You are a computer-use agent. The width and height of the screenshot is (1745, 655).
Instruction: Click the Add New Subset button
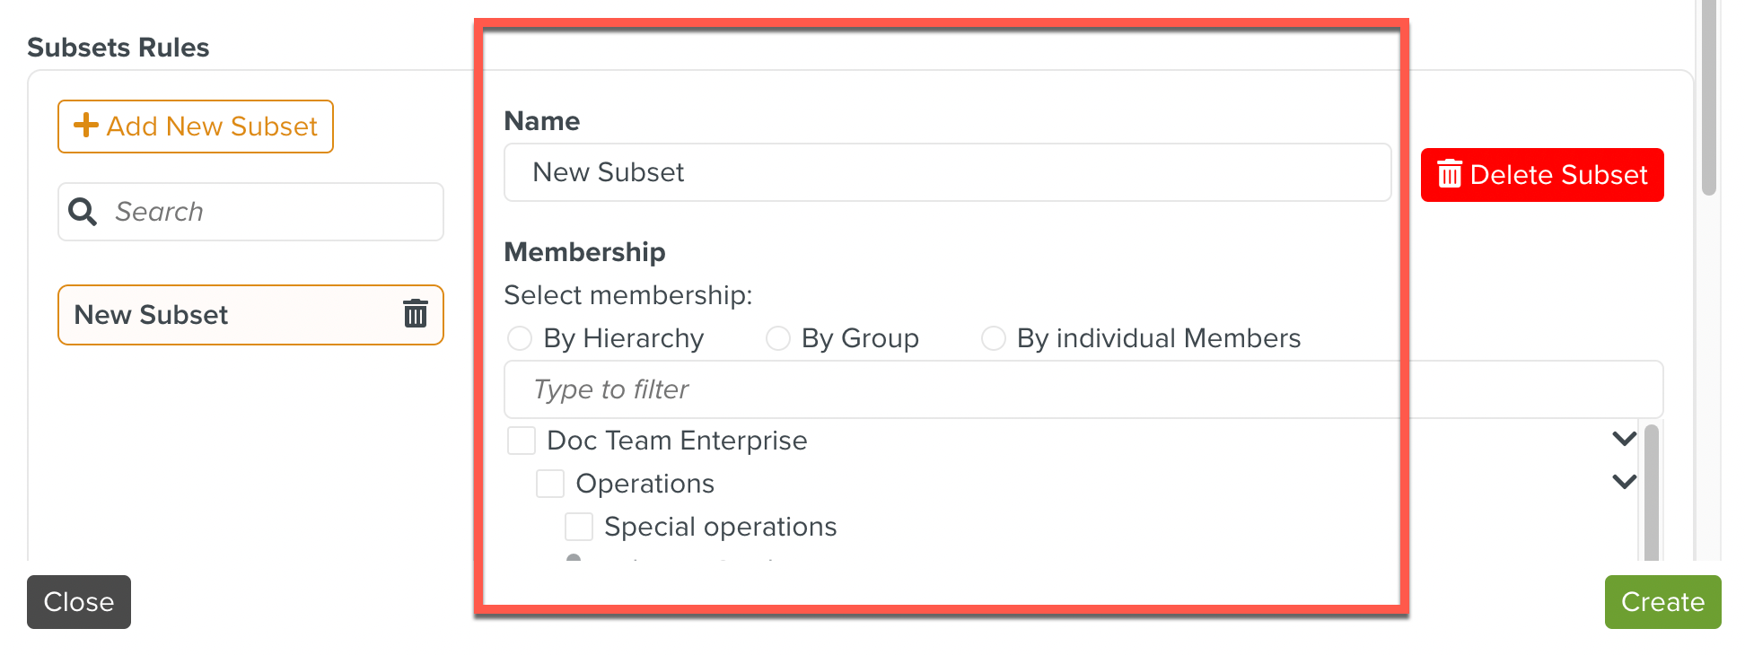[x=196, y=127]
